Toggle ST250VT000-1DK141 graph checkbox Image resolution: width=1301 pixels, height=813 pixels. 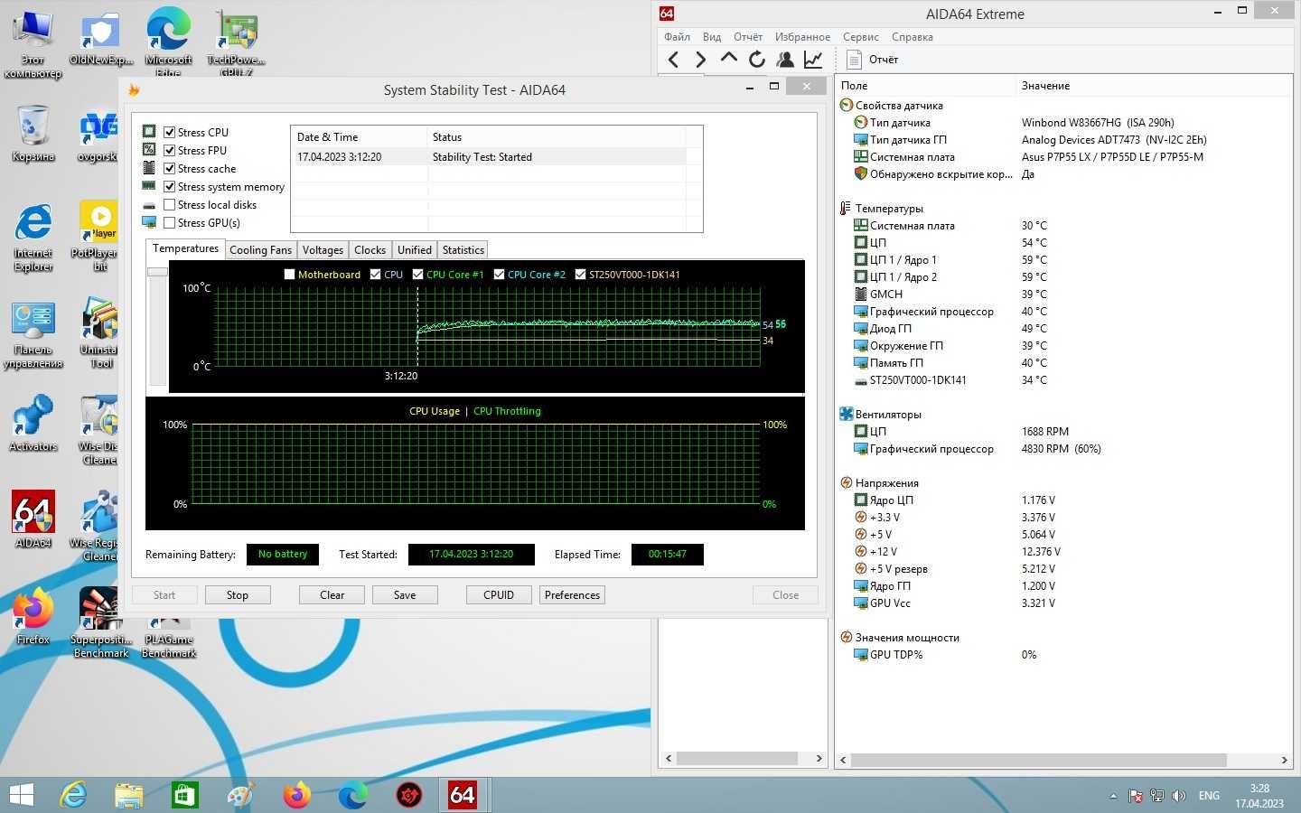click(580, 275)
